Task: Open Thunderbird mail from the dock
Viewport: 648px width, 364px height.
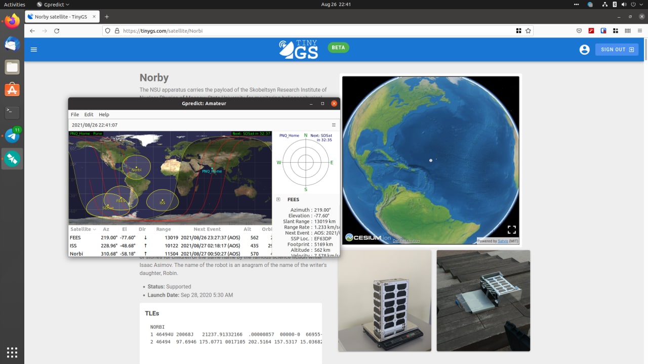Action: tap(12, 44)
